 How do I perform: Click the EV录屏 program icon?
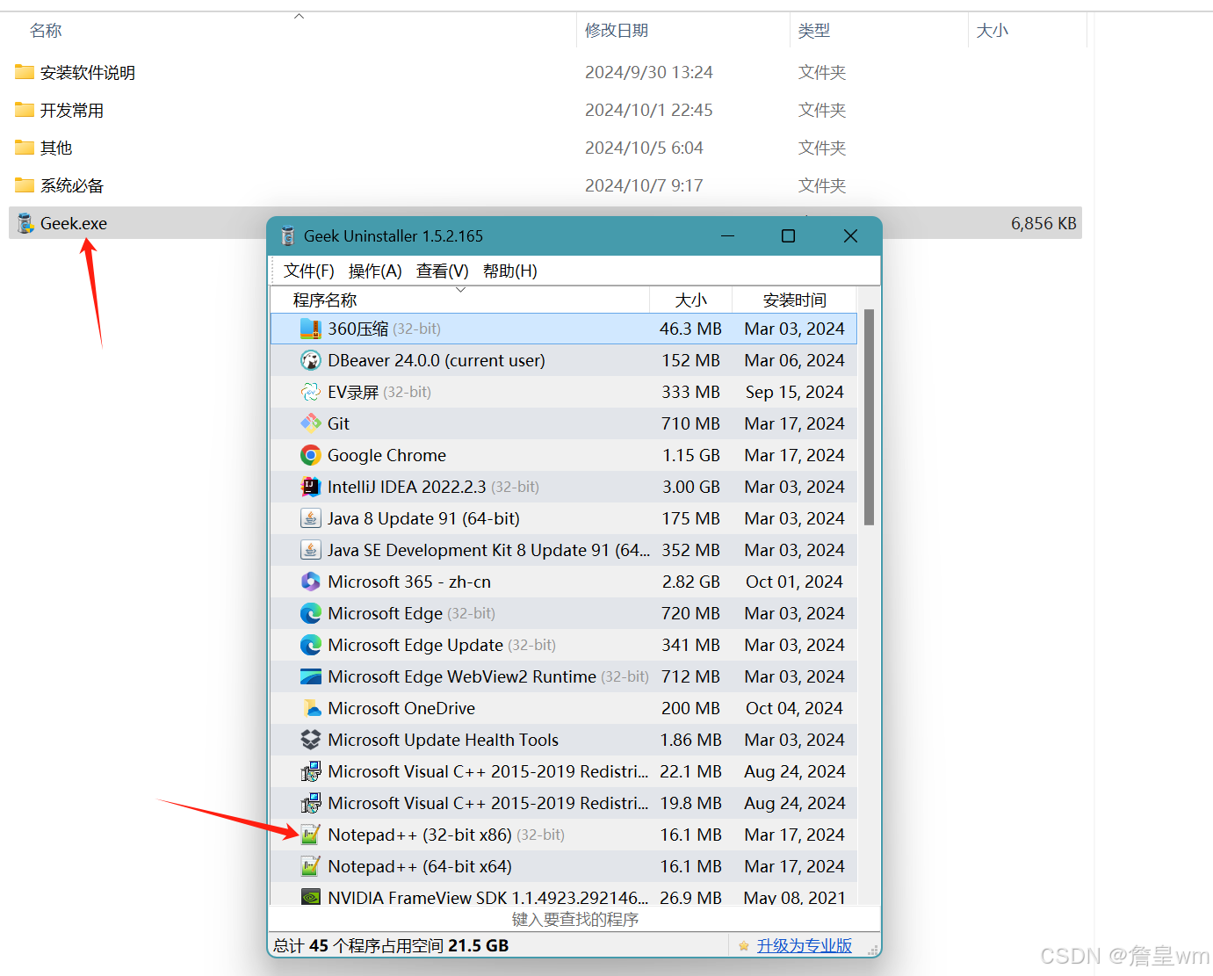click(x=311, y=392)
